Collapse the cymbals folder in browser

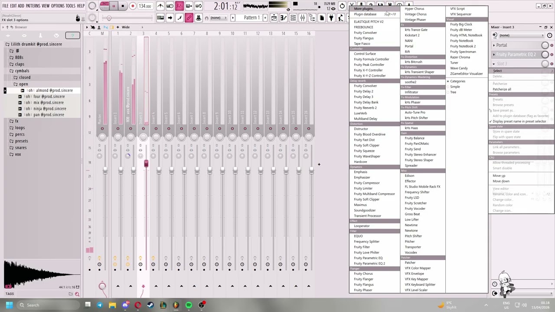click(22, 71)
